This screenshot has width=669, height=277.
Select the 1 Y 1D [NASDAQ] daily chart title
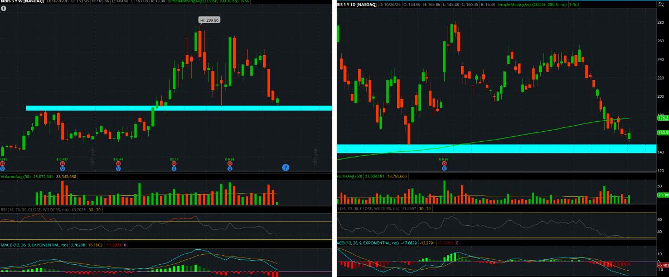(x=356, y=4)
